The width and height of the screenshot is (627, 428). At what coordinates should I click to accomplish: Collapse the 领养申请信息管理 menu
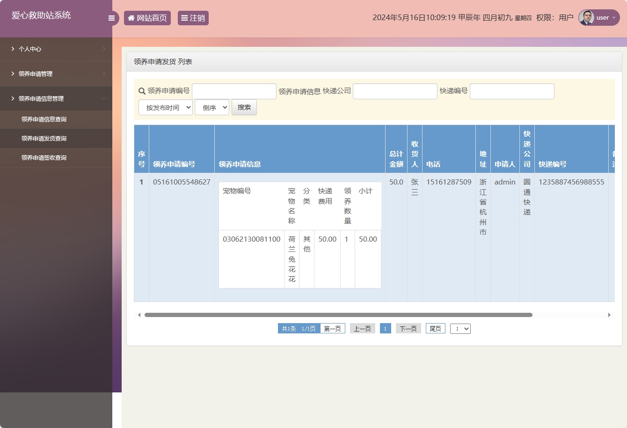[x=56, y=99]
